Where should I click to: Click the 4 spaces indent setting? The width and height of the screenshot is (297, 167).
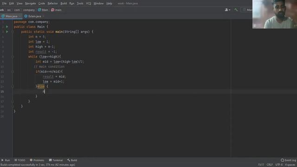coord(290,165)
